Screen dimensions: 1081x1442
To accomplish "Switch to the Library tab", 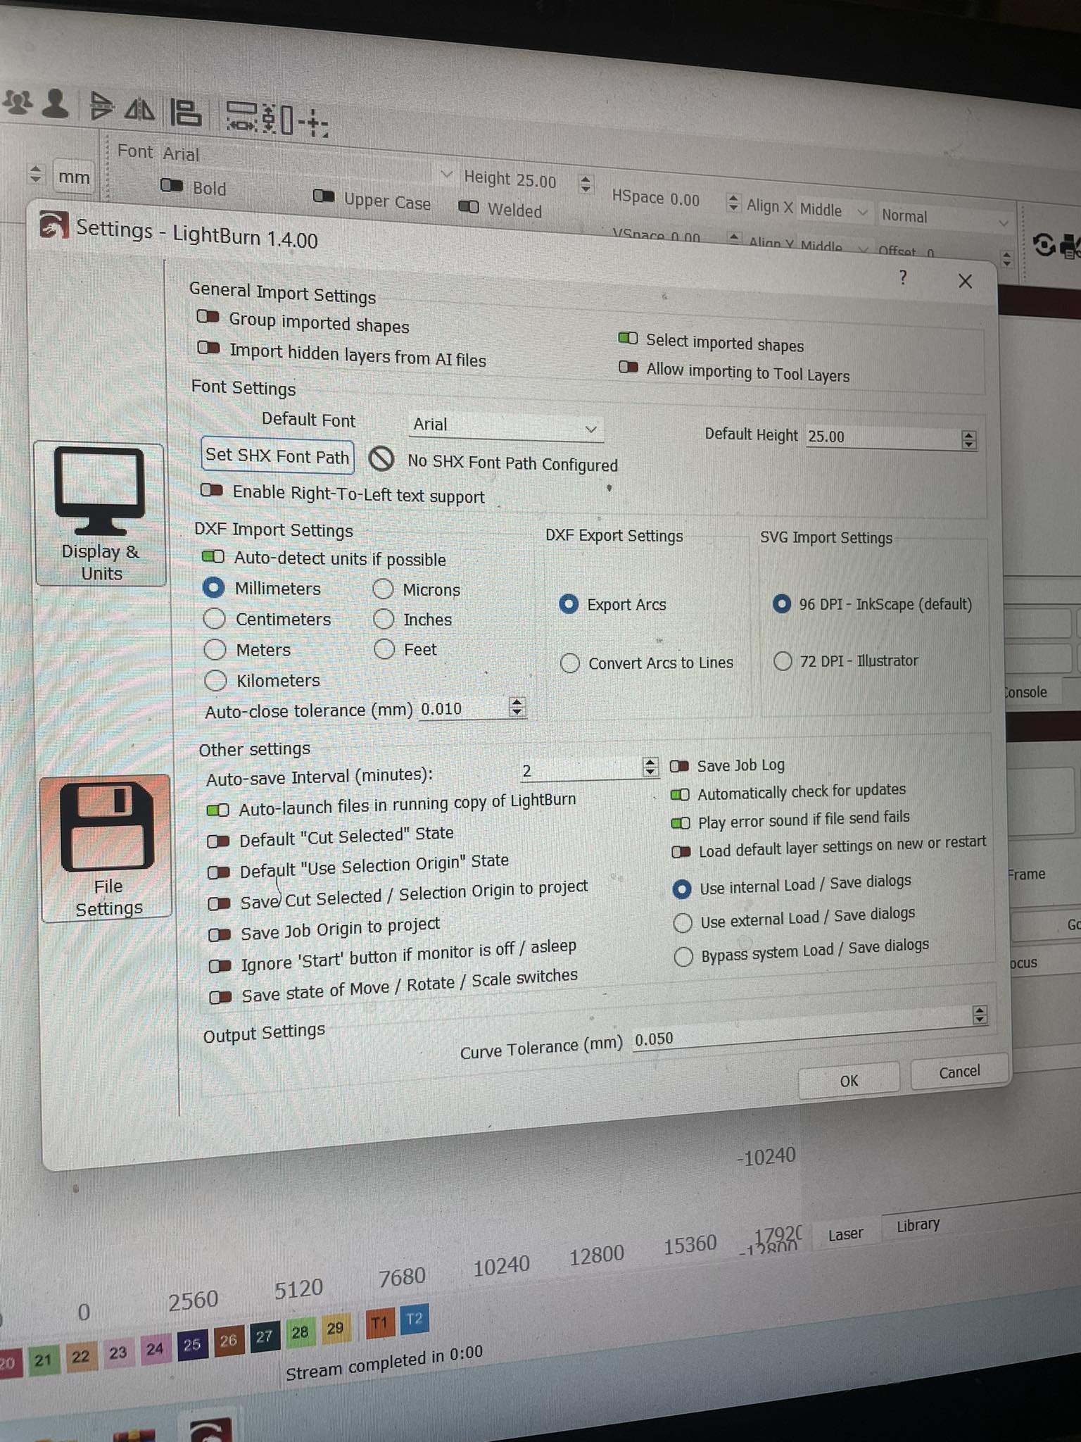I will (x=918, y=1225).
